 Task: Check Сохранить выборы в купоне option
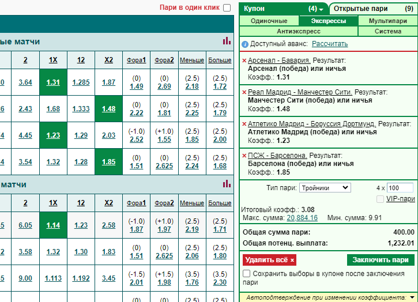(247, 274)
